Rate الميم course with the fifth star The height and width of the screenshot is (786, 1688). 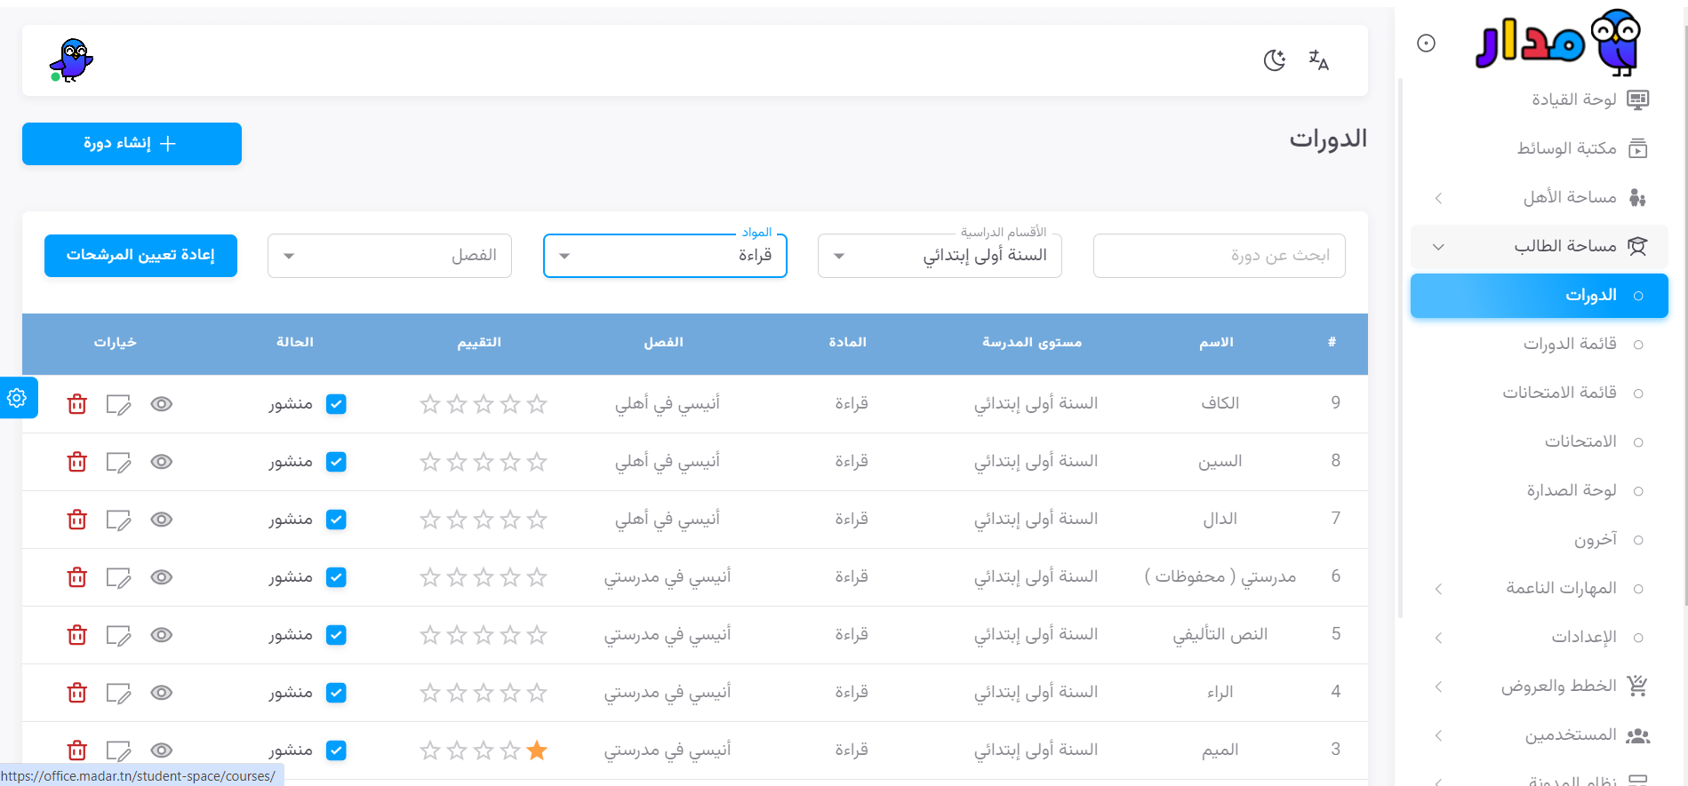(430, 750)
